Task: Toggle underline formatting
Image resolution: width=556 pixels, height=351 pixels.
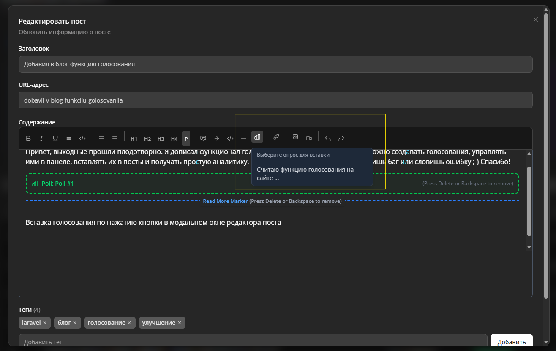Action: (x=55, y=138)
